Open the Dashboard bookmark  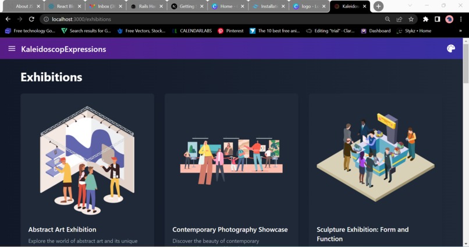click(376, 31)
